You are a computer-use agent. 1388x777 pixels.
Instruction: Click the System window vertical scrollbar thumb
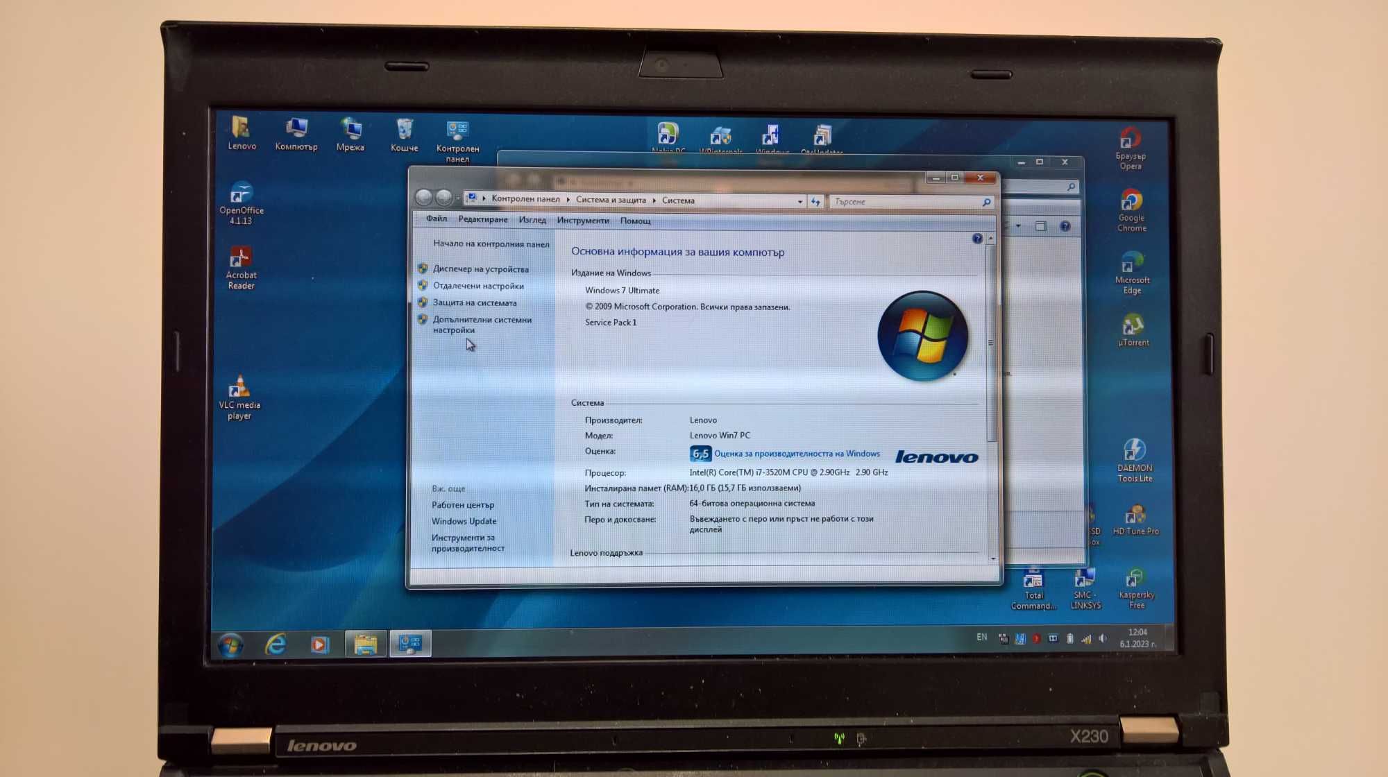tap(991, 343)
